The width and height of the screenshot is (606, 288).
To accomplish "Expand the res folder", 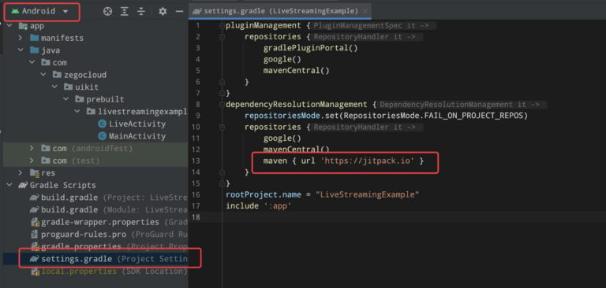I will point(21,173).
